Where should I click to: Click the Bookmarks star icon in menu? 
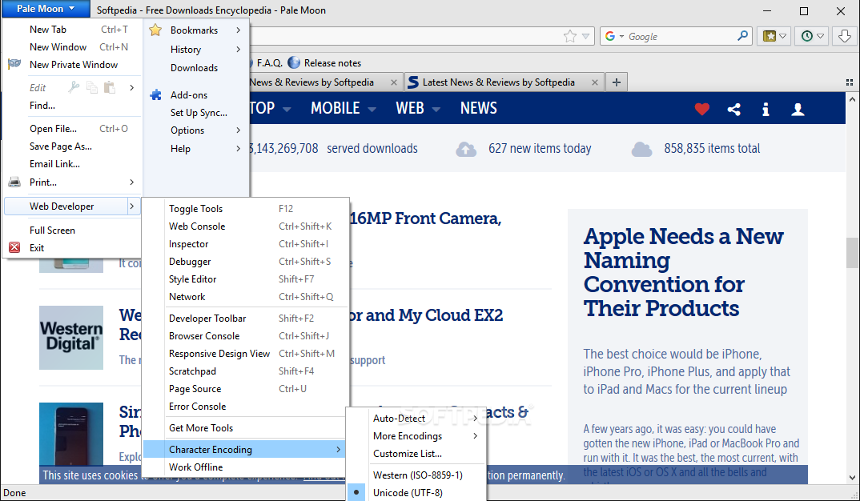(155, 30)
